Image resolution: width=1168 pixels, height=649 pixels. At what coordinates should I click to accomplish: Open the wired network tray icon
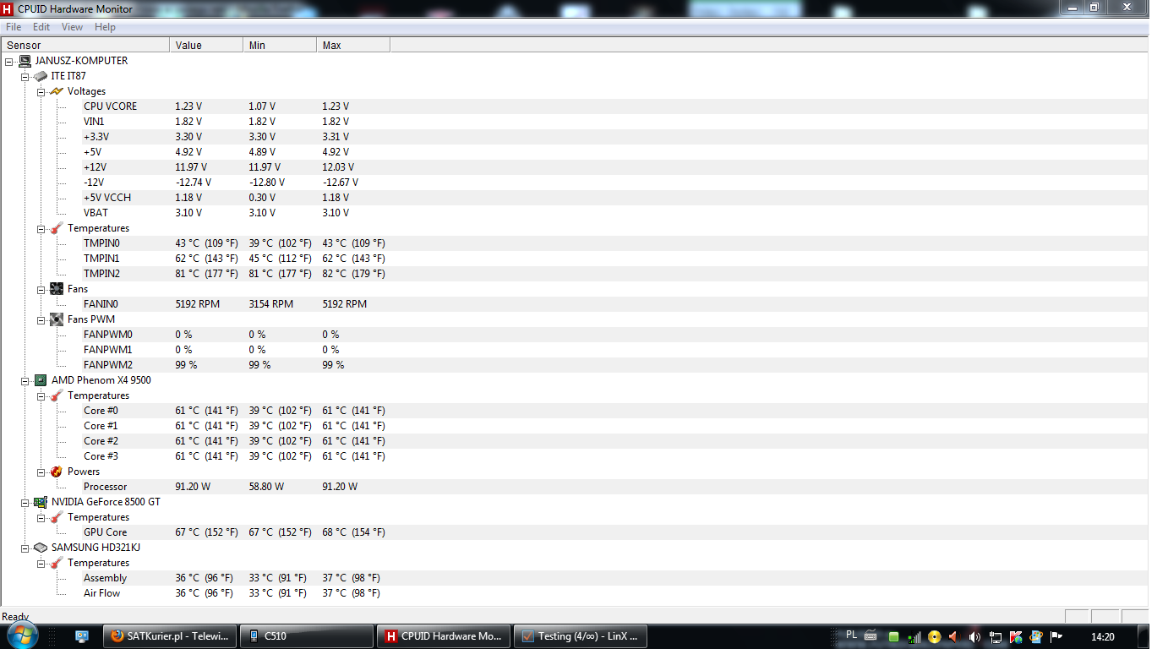(x=995, y=637)
